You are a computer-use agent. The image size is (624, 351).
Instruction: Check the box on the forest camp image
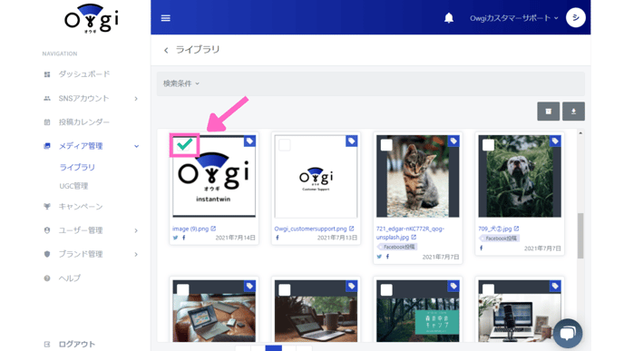coord(386,289)
